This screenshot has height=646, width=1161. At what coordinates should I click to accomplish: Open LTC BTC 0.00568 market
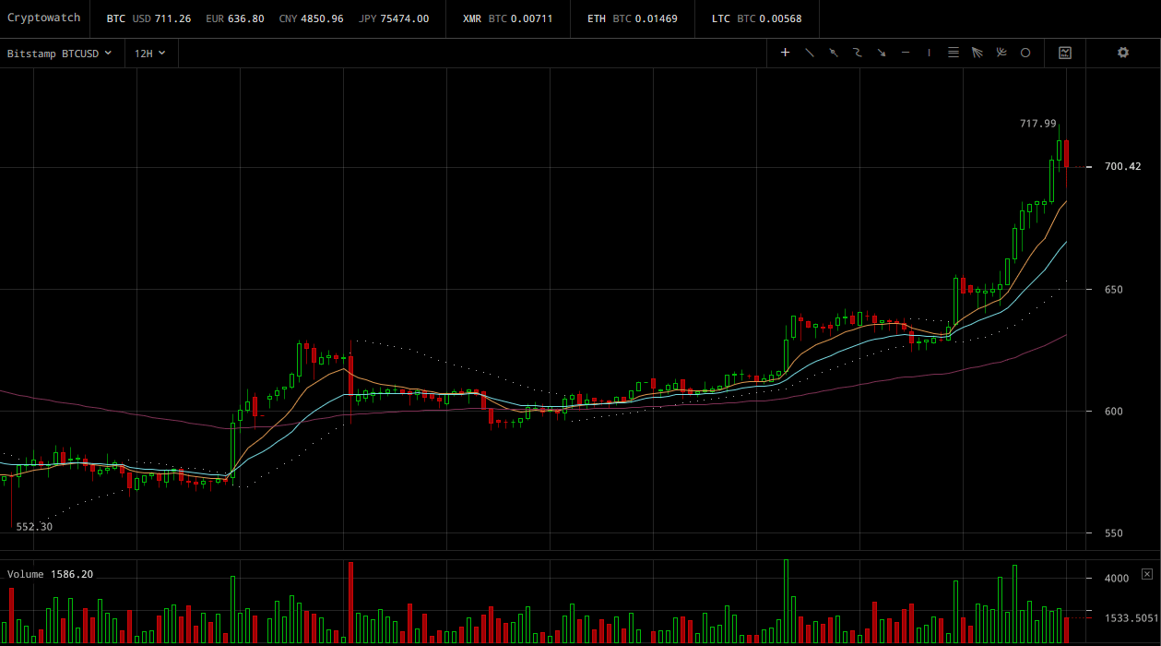coord(757,18)
